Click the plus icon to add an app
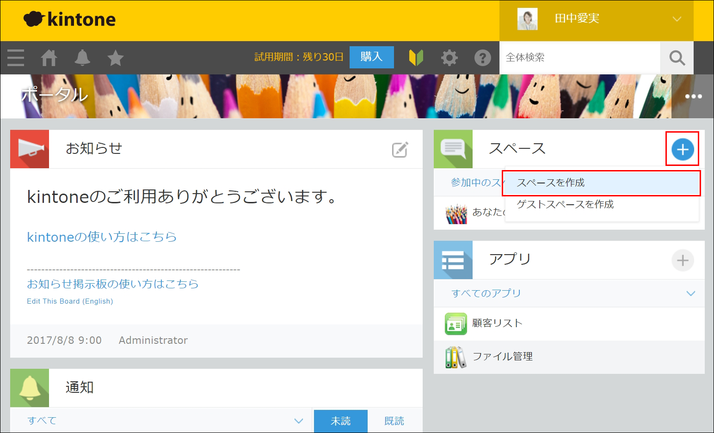Image resolution: width=714 pixels, height=433 pixels. 683,260
